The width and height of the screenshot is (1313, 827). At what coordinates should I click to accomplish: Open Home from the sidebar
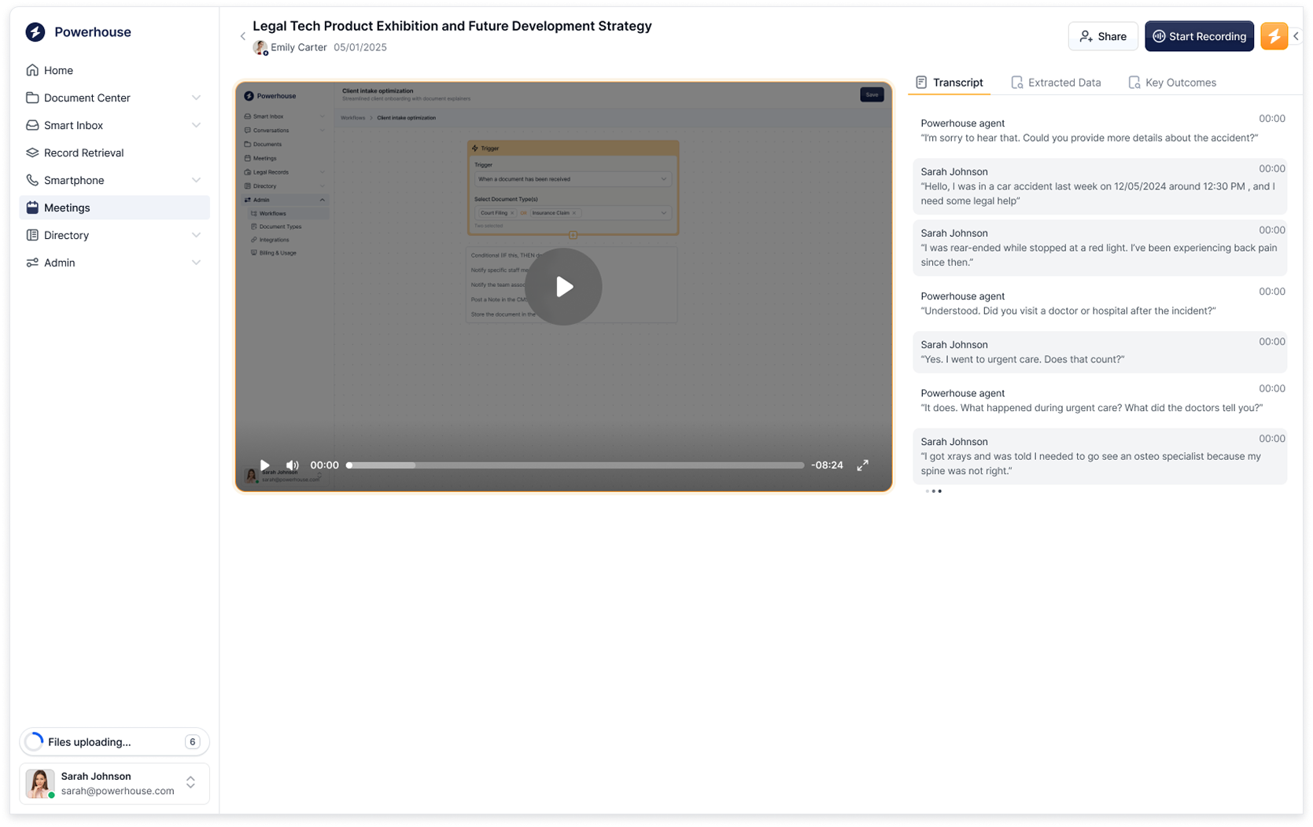tap(114, 70)
